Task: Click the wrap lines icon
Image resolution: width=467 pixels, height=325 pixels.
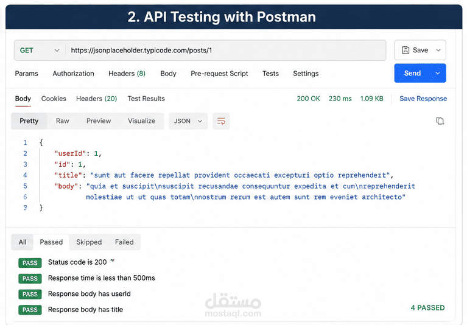Action: click(221, 121)
